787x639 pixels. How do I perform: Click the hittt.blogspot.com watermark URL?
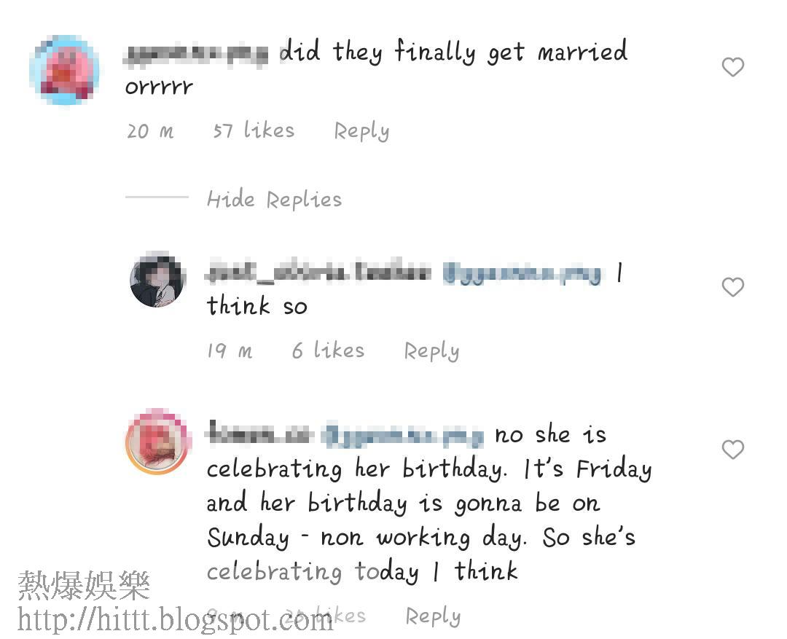pos(175,619)
